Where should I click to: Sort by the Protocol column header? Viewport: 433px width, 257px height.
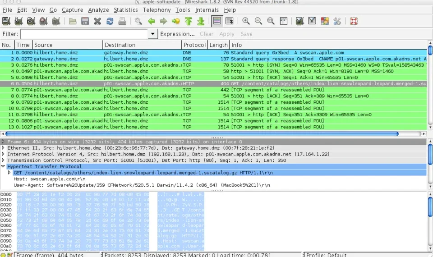[194, 45]
